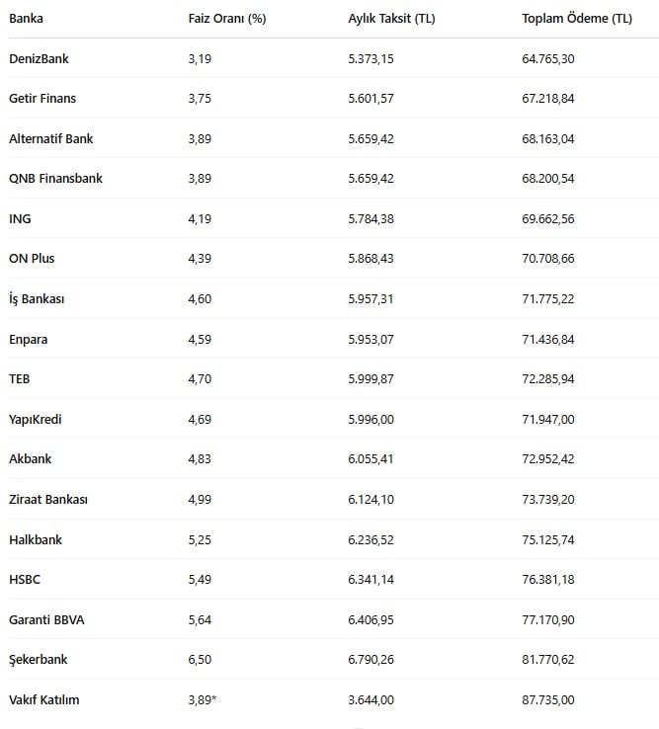Click ING interest rate 4,19

coord(200,219)
